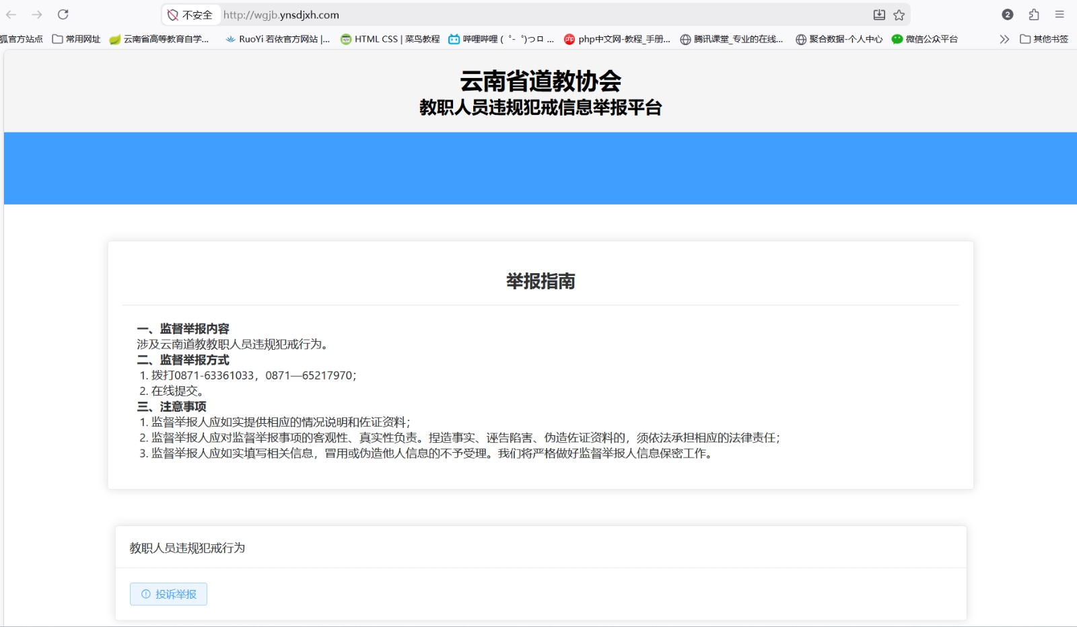Click the 一、监督举报内容 heading
Image resolution: width=1077 pixels, height=627 pixels.
click(x=183, y=329)
